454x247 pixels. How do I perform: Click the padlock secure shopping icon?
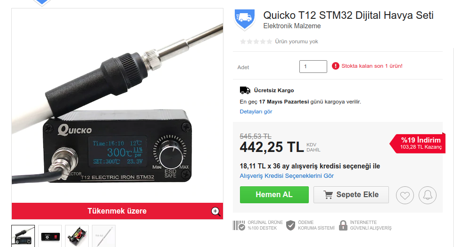pos(343,225)
